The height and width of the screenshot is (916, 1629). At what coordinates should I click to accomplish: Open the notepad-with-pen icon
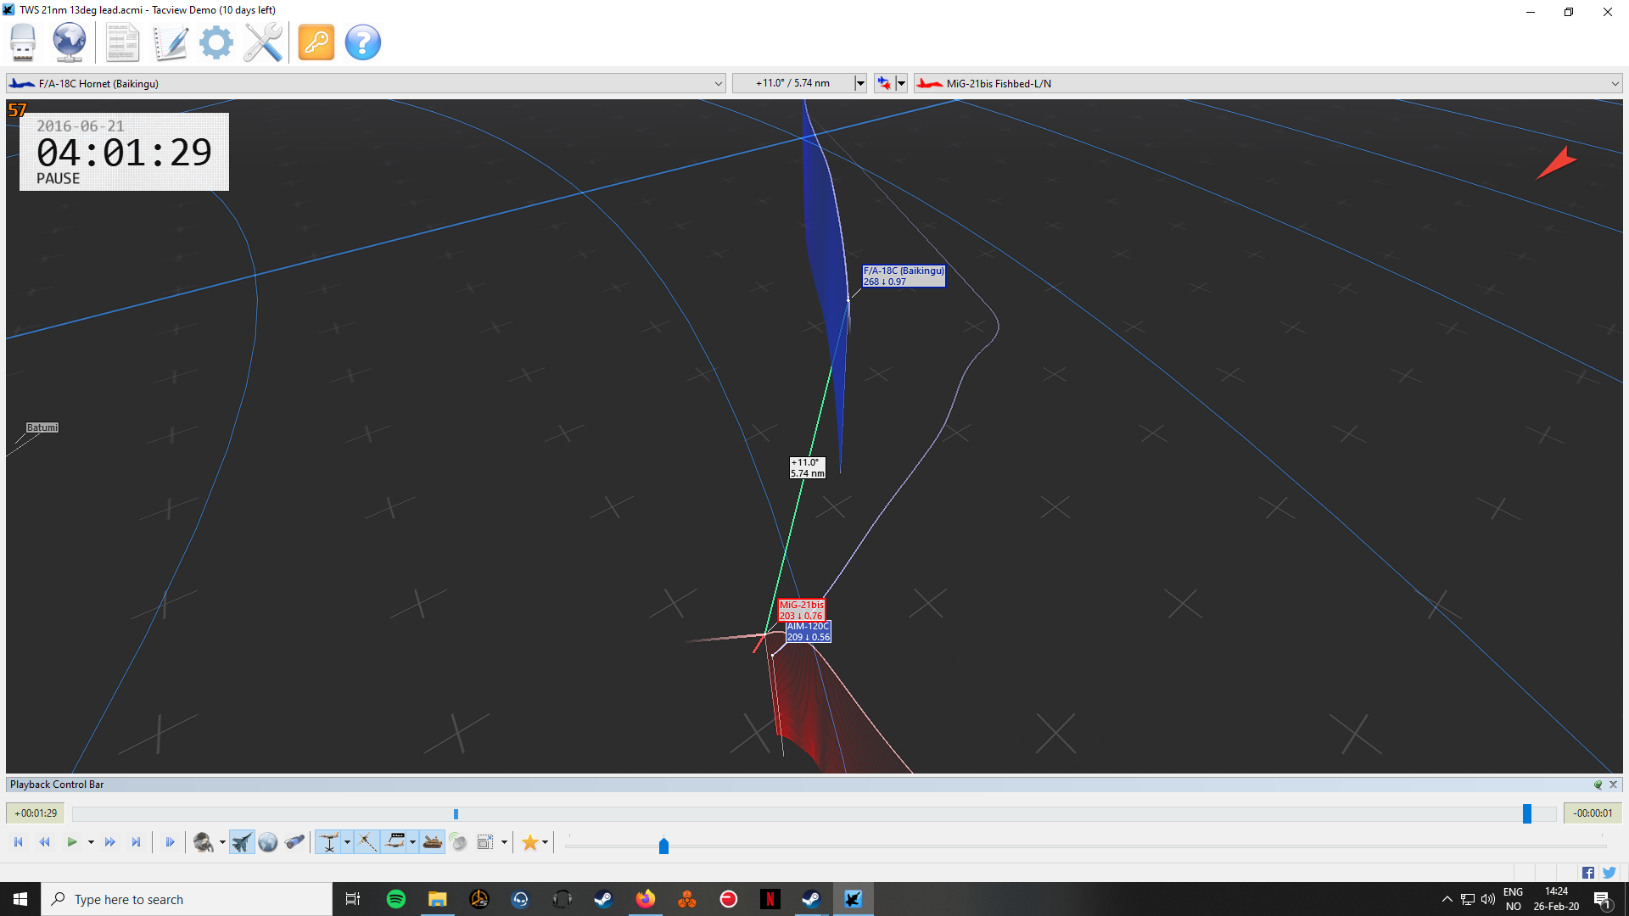point(170,42)
